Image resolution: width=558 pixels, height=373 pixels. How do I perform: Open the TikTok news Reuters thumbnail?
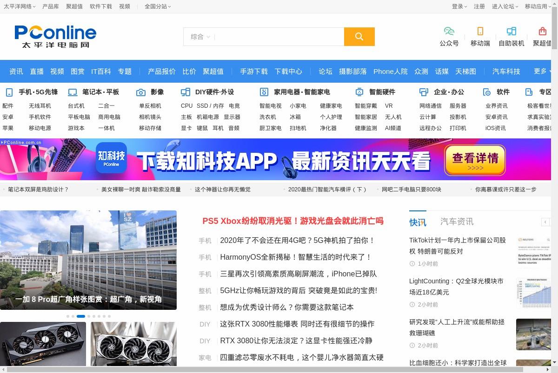(533, 252)
